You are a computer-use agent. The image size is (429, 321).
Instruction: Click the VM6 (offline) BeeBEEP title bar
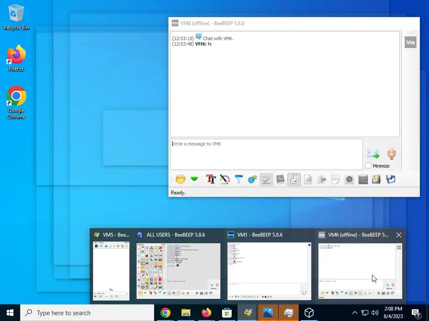pyautogui.click(x=294, y=23)
